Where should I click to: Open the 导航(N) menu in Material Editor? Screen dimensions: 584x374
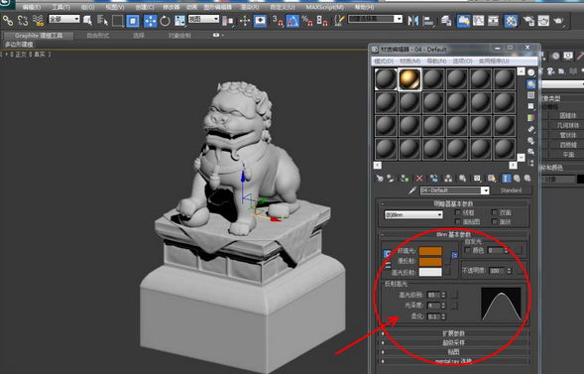point(436,61)
